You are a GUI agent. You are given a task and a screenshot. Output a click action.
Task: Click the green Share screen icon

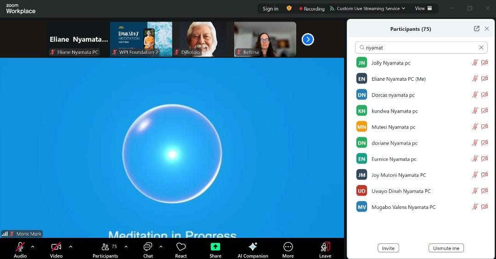coord(215,247)
